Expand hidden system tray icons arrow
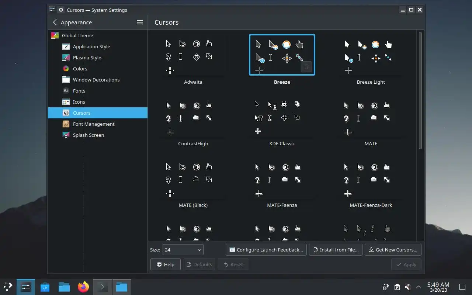 419,287
